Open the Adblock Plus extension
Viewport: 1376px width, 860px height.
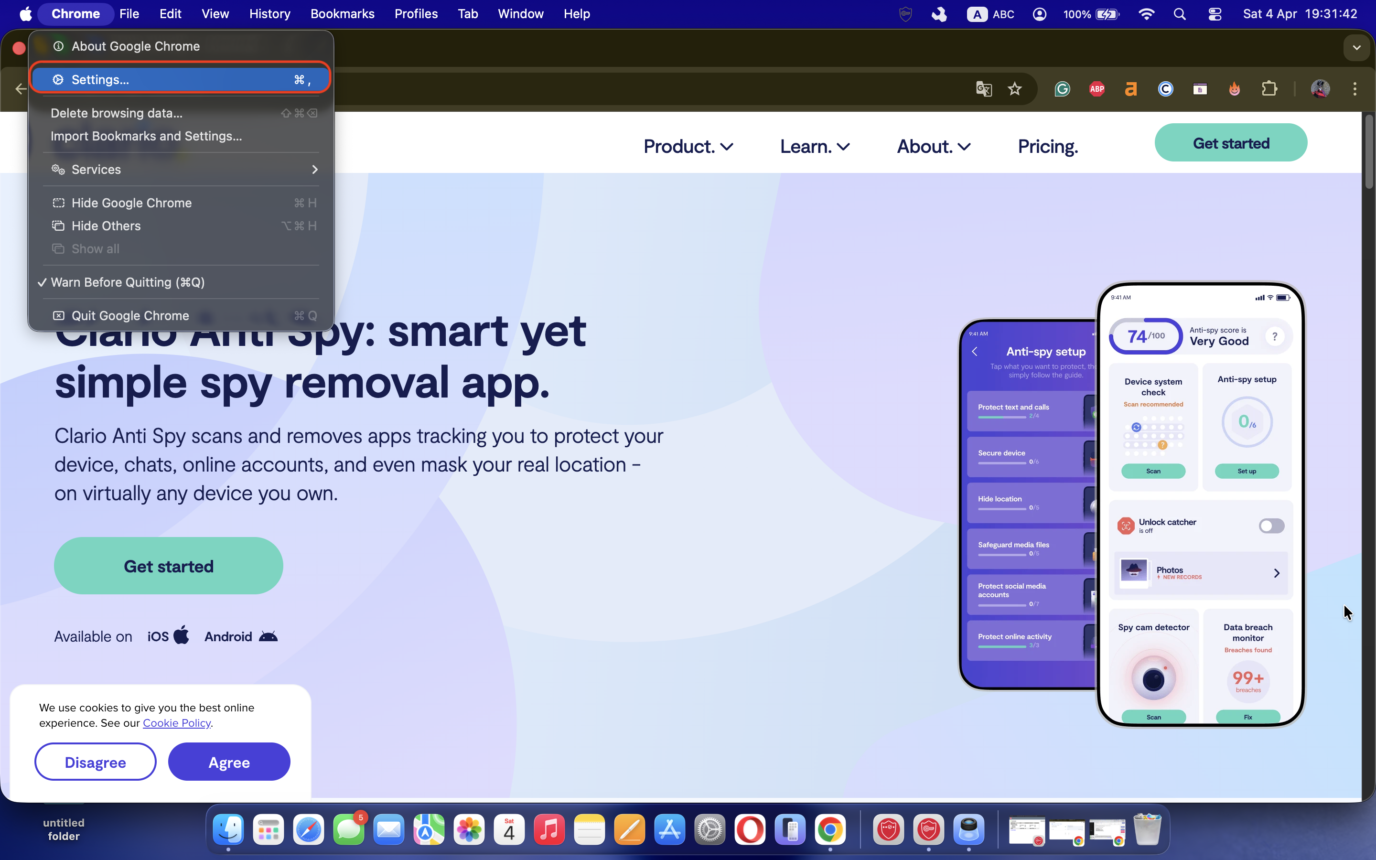1097,89
